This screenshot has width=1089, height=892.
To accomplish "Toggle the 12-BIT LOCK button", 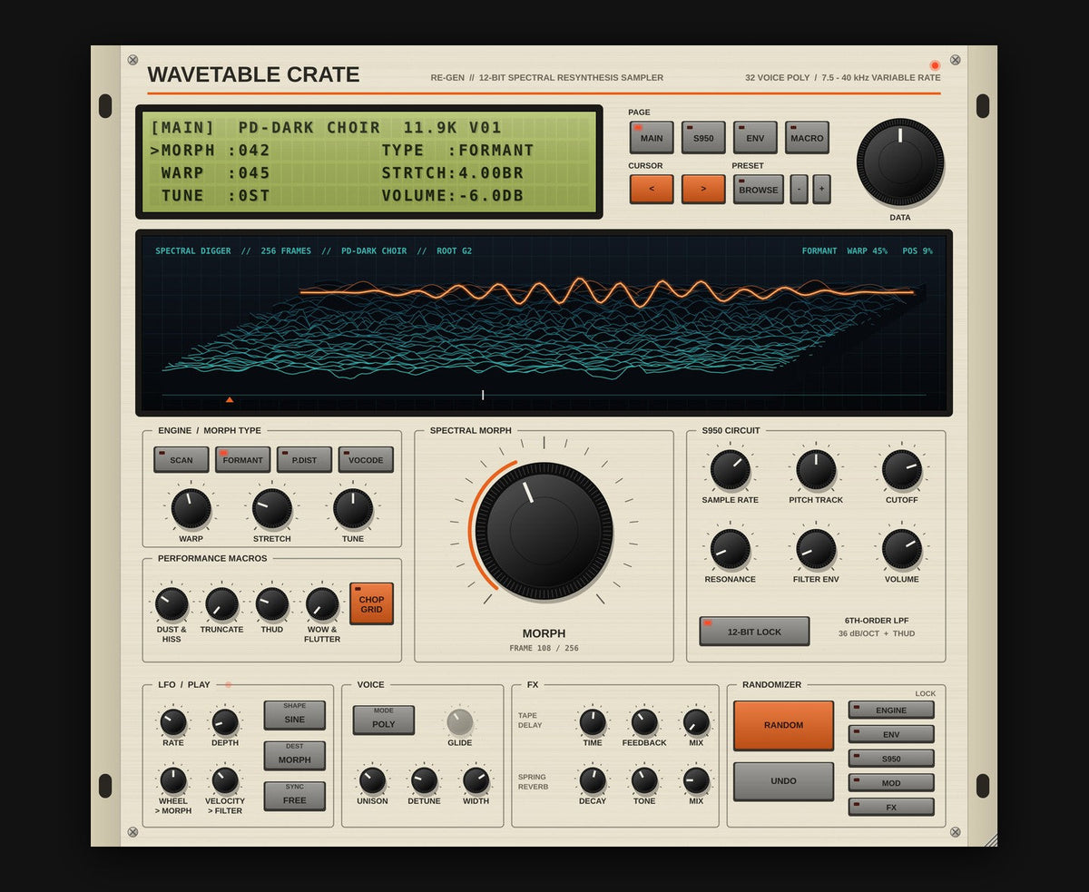I will pyautogui.click(x=754, y=632).
